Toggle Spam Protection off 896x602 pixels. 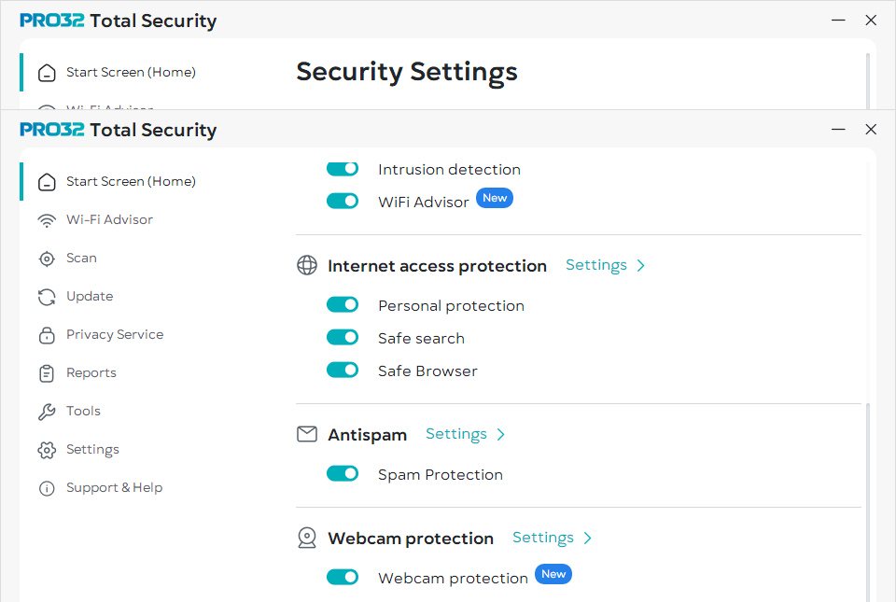tap(343, 473)
